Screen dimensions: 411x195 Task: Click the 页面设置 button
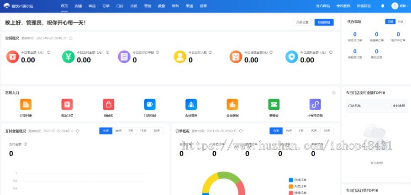coord(302,22)
